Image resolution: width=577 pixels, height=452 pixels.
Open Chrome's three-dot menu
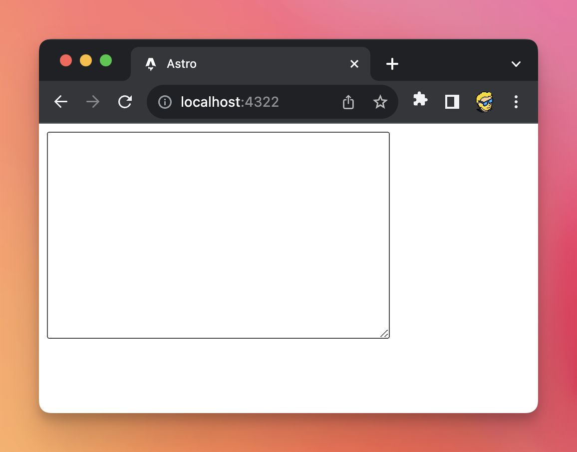click(x=516, y=102)
